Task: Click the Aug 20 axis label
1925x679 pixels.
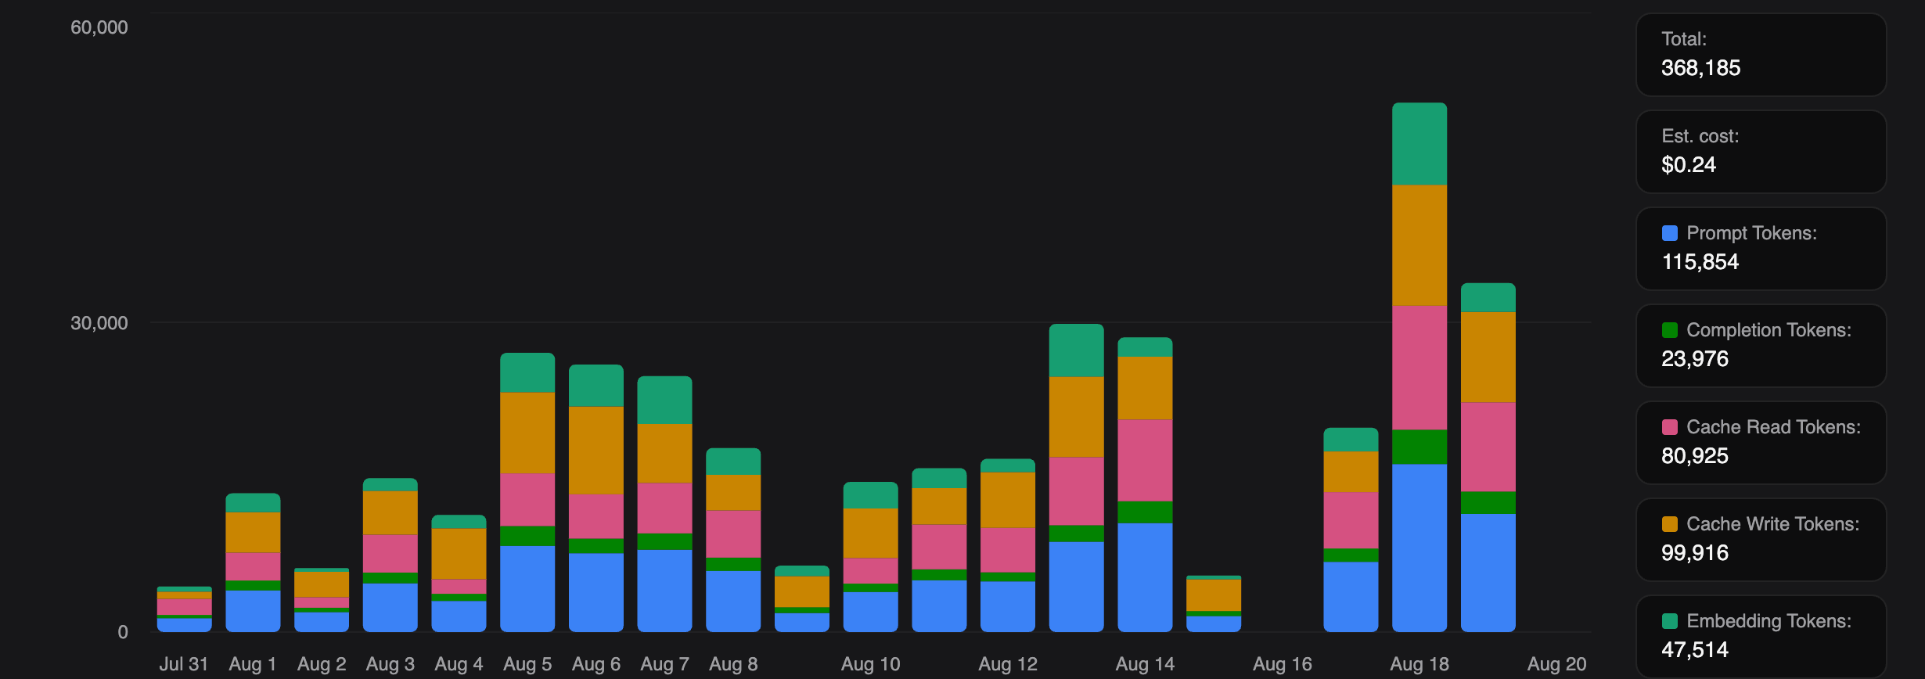Action: pos(1557,664)
